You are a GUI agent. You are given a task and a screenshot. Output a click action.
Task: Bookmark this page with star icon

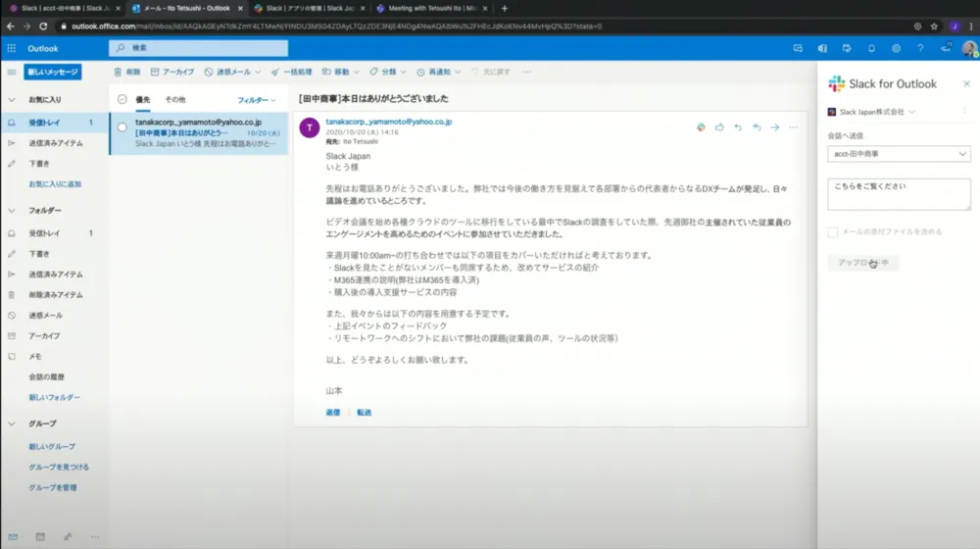[x=934, y=26]
